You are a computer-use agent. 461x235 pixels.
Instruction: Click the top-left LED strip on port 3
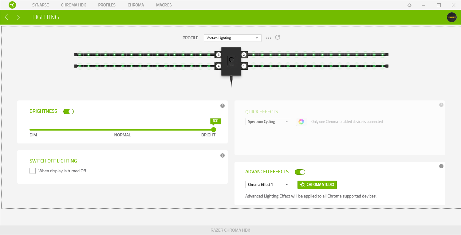point(145,55)
